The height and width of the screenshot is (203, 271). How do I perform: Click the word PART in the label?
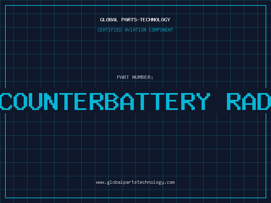pos(123,77)
